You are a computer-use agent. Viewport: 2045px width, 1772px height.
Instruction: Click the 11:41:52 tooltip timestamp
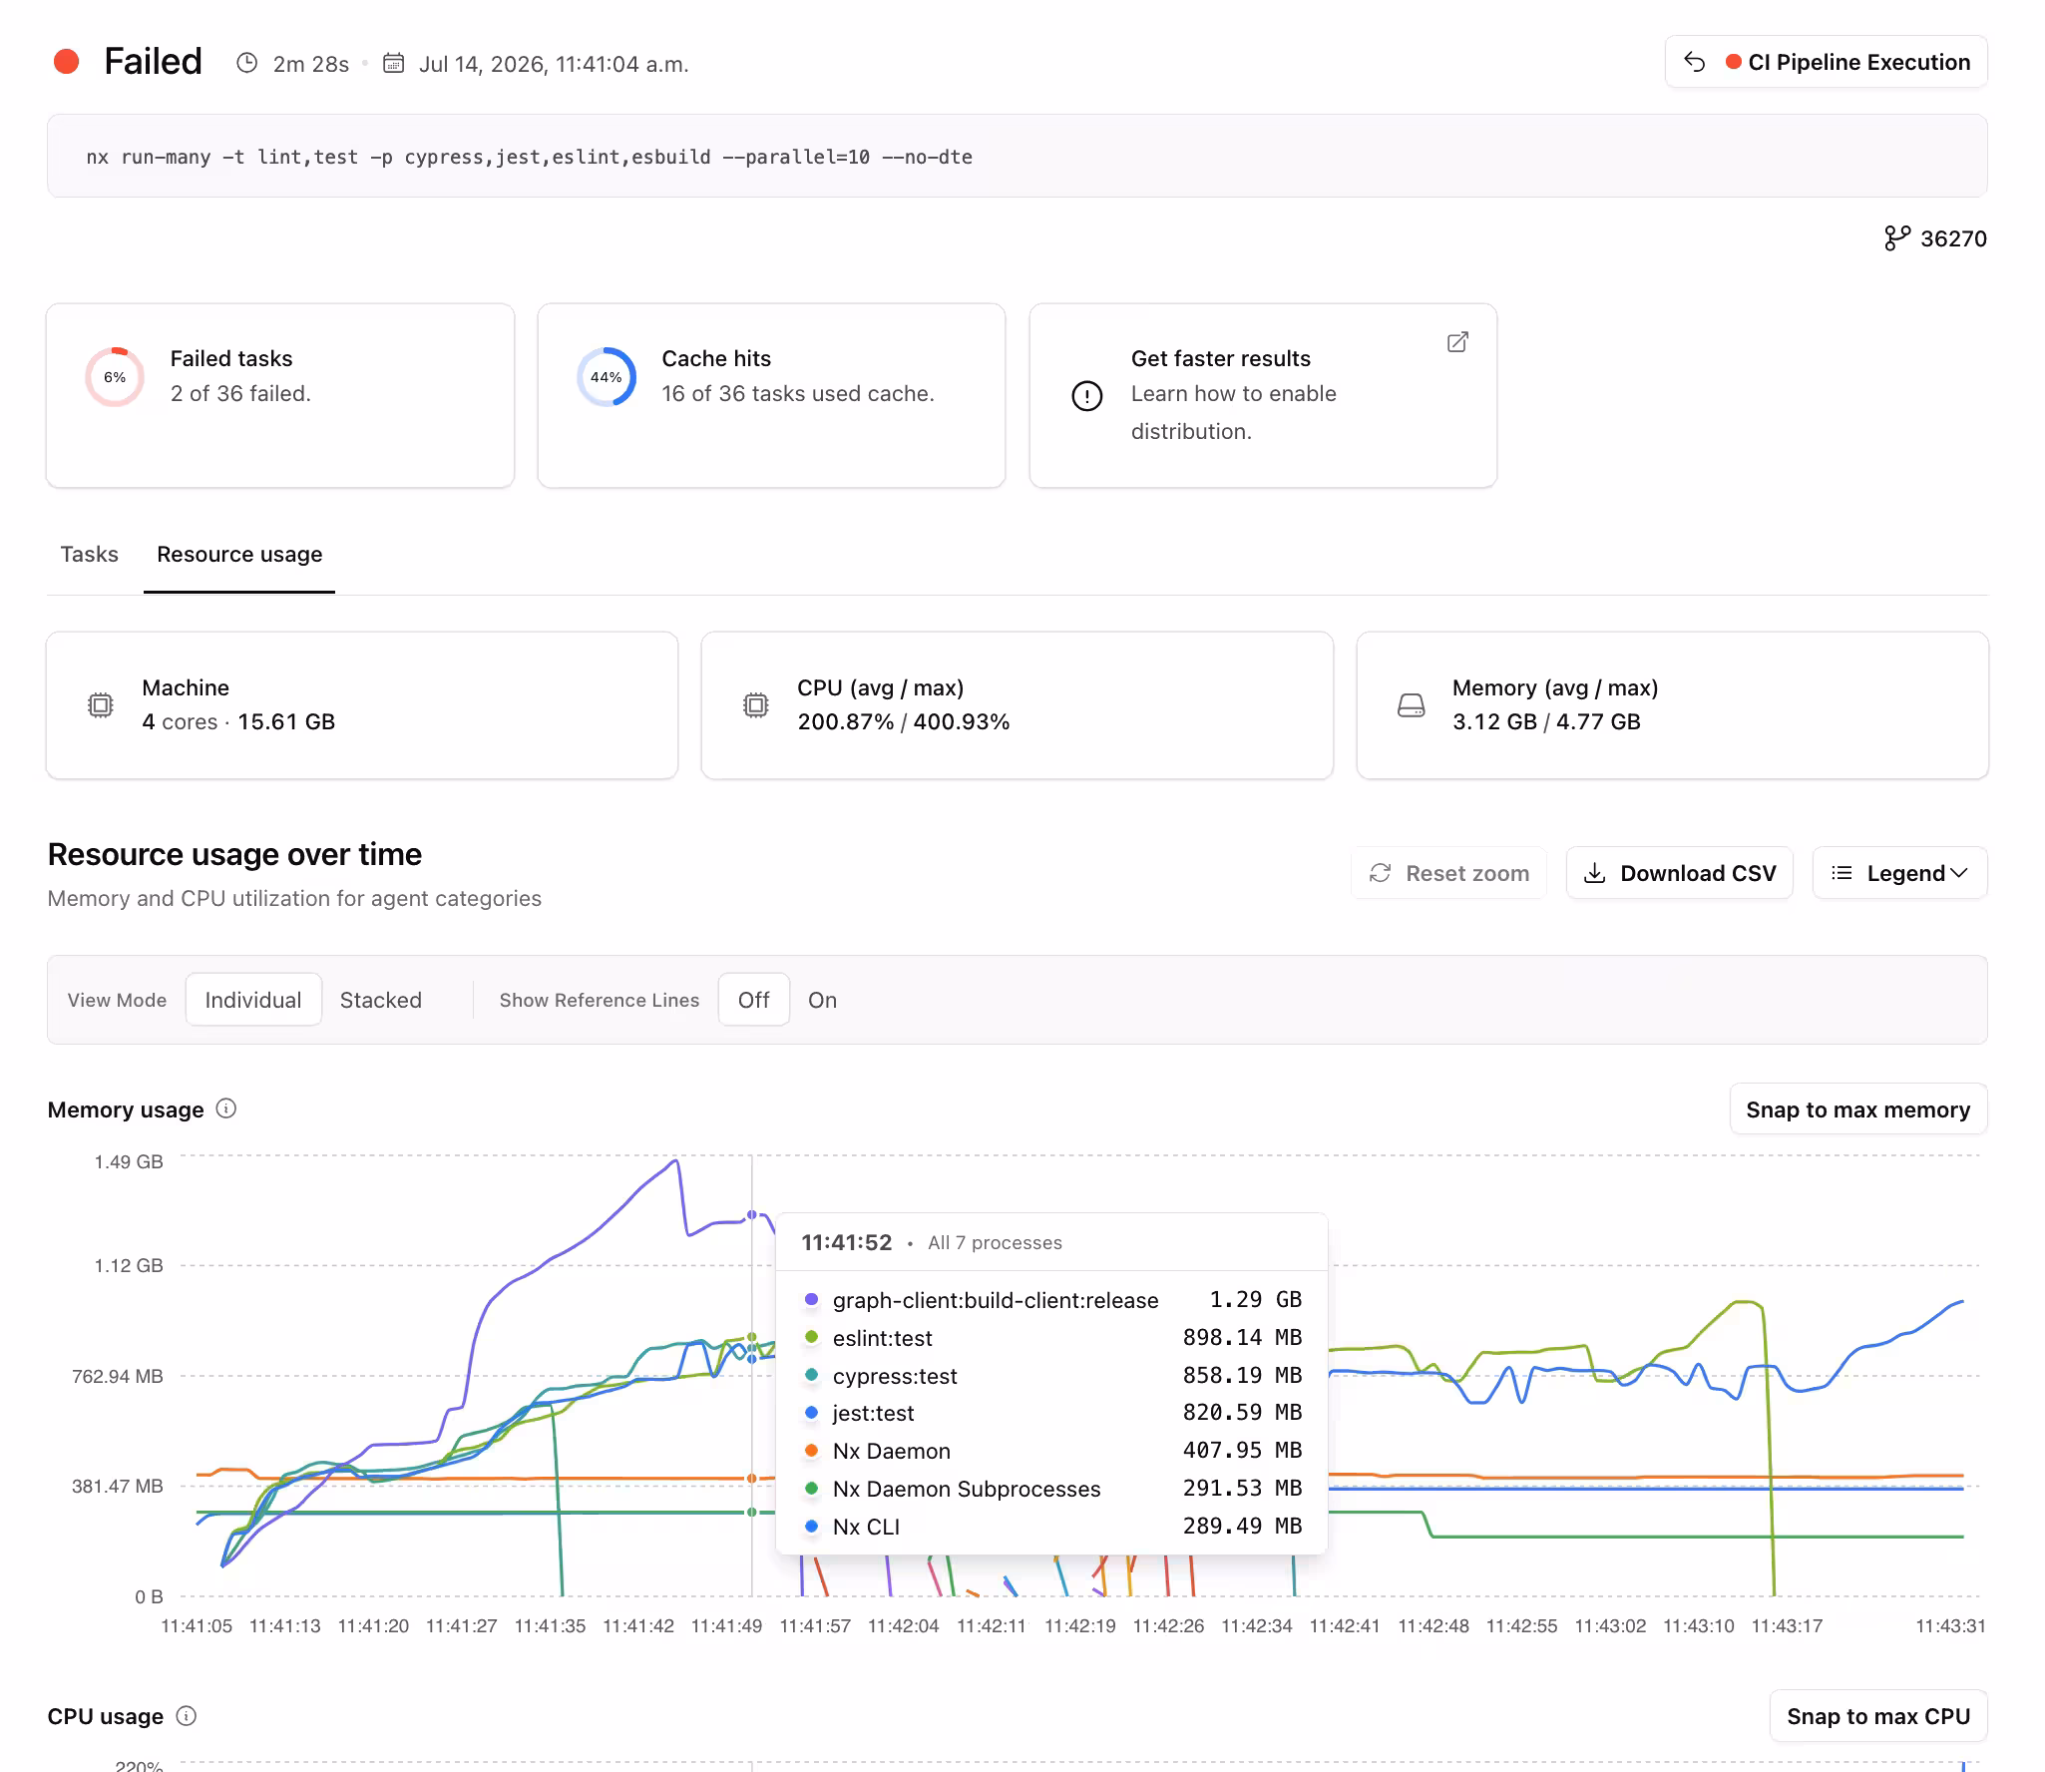coord(847,1242)
